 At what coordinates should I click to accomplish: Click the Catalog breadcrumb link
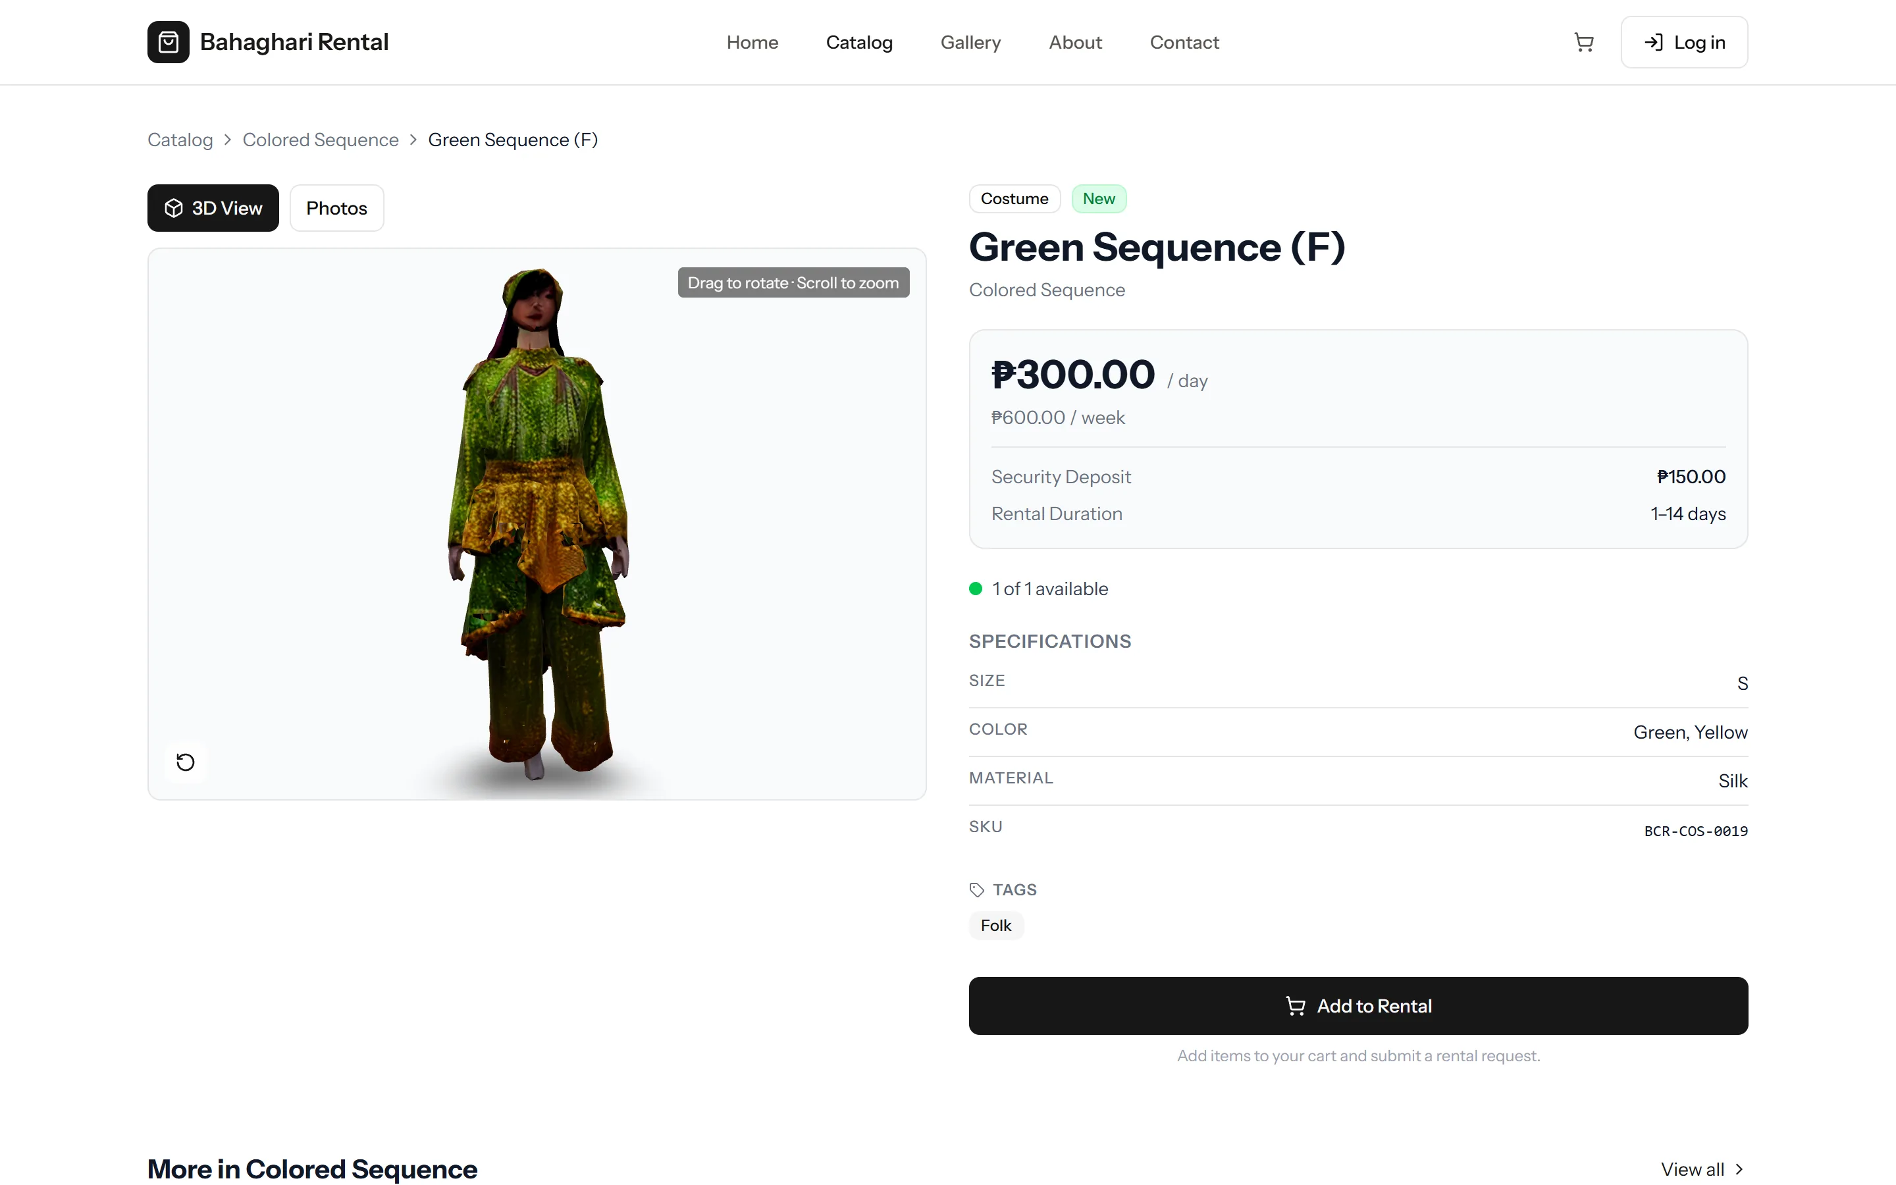[180, 140]
